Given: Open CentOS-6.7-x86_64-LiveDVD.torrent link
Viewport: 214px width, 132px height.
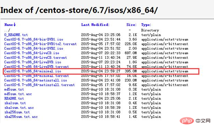Looking at the screenshot, I should click(x=36, y=67).
